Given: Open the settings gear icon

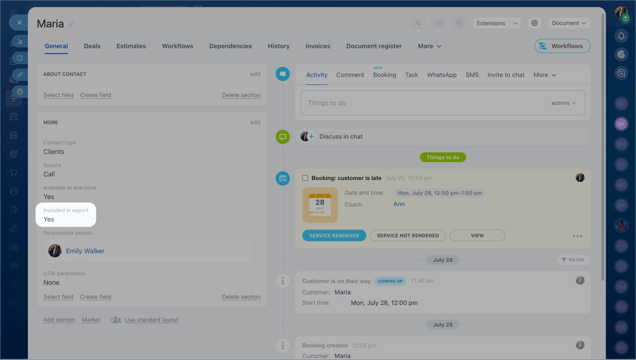Looking at the screenshot, I should (x=535, y=23).
